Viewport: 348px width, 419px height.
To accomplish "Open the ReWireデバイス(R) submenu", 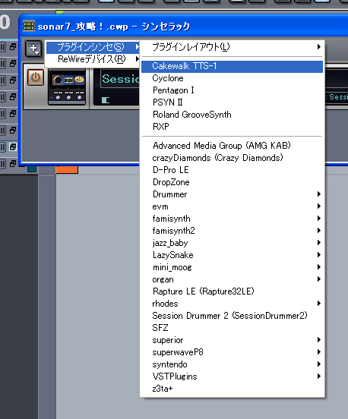I will (93, 59).
